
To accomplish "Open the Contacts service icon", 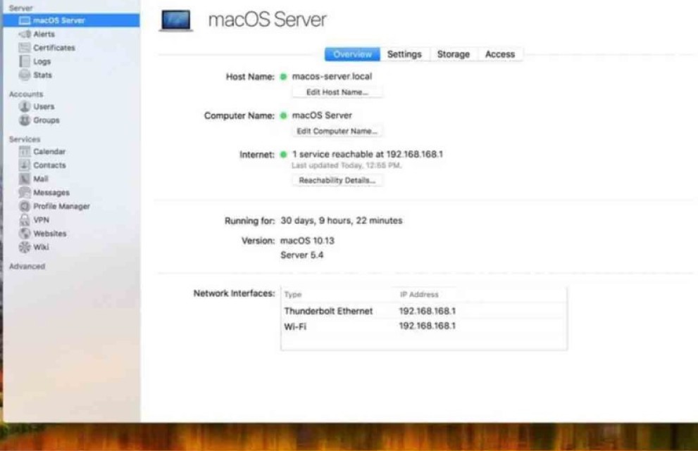I will coord(25,165).
